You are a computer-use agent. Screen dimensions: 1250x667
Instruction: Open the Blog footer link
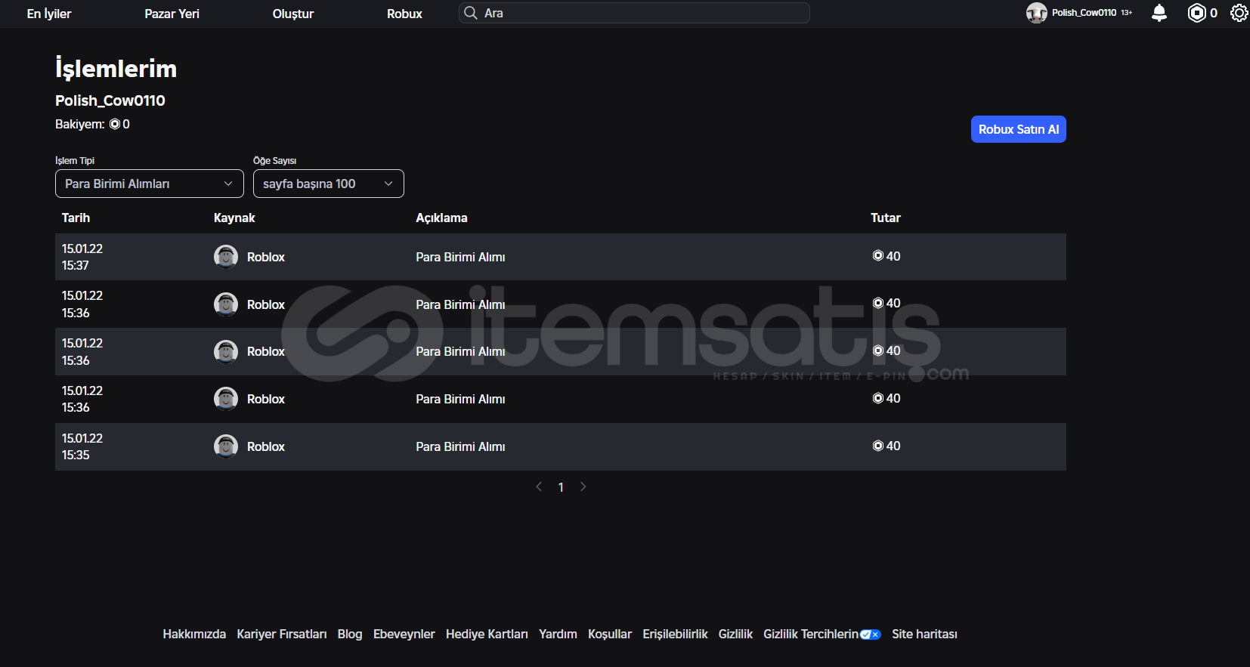pyautogui.click(x=350, y=635)
